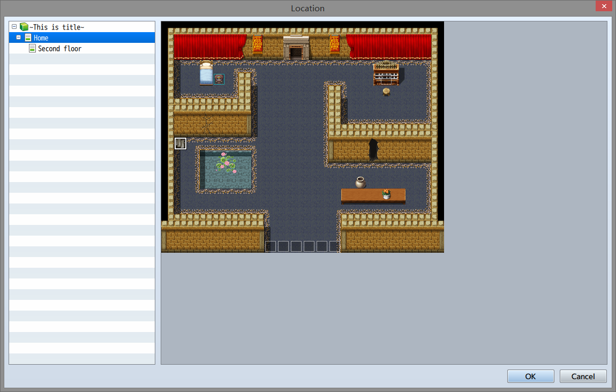This screenshot has height=392, width=616.
Task: Click the Home map page icon
Action: [x=28, y=37]
